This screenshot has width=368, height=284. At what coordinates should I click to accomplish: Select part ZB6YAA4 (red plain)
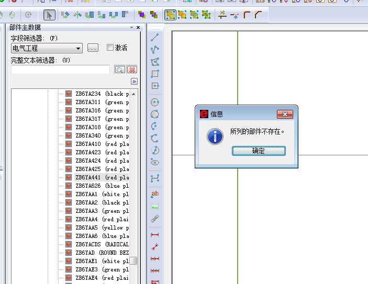coord(102,219)
